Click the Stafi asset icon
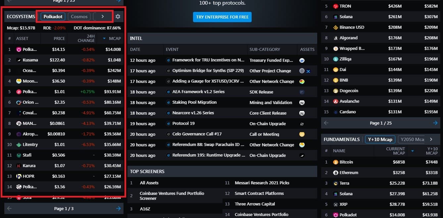The width and height of the screenshot is (443, 218). [x=19, y=155]
